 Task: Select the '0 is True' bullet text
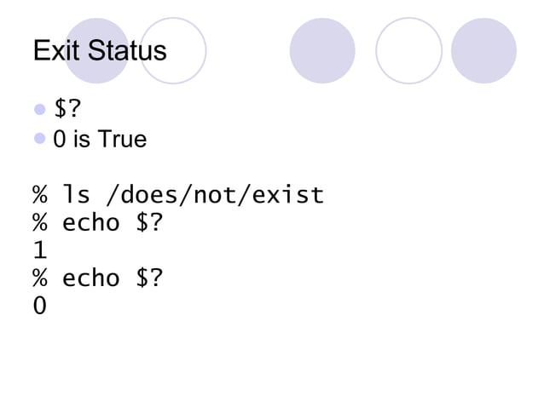click(x=100, y=139)
